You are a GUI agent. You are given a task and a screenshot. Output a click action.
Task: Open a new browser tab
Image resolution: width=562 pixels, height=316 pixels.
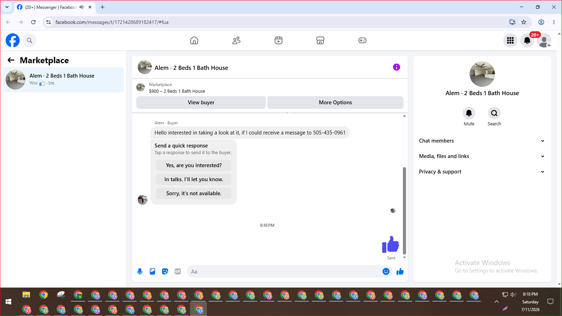point(103,7)
